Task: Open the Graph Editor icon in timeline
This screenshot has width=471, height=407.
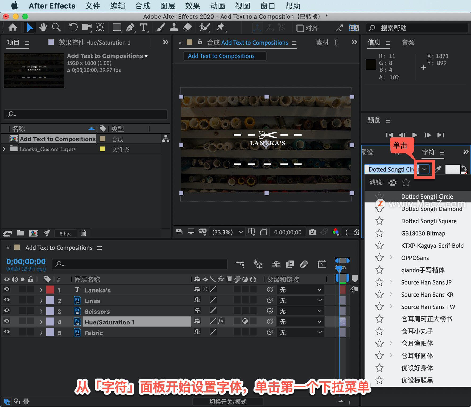Action: (x=322, y=264)
